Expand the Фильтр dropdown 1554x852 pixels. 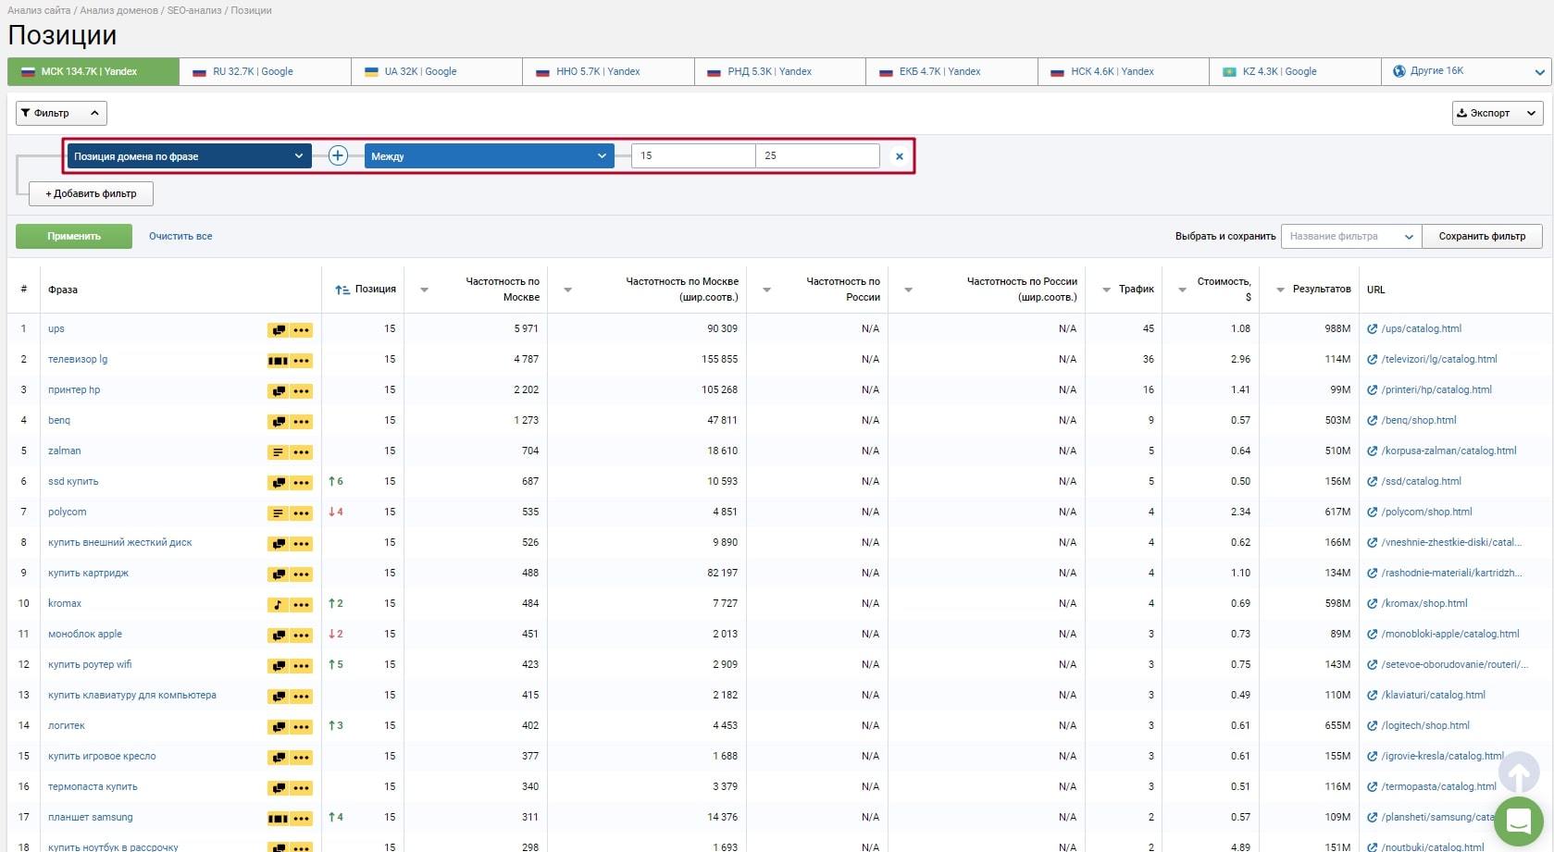click(61, 113)
